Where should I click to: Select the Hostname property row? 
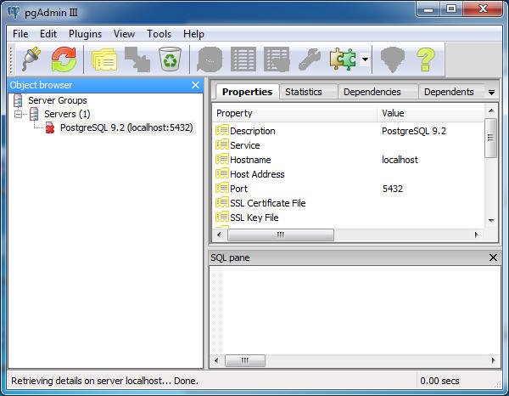349,160
